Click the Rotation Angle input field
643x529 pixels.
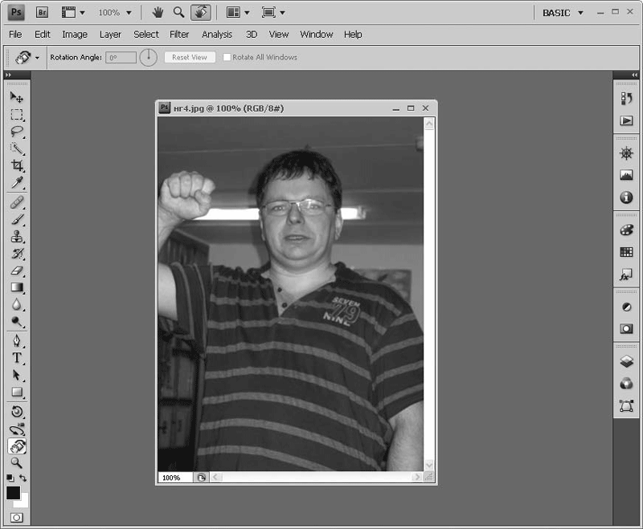121,58
